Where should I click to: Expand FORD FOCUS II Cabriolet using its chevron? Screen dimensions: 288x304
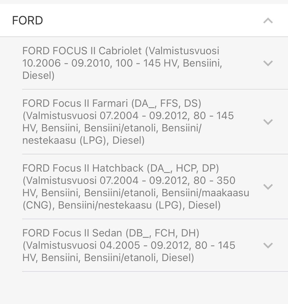(268, 63)
